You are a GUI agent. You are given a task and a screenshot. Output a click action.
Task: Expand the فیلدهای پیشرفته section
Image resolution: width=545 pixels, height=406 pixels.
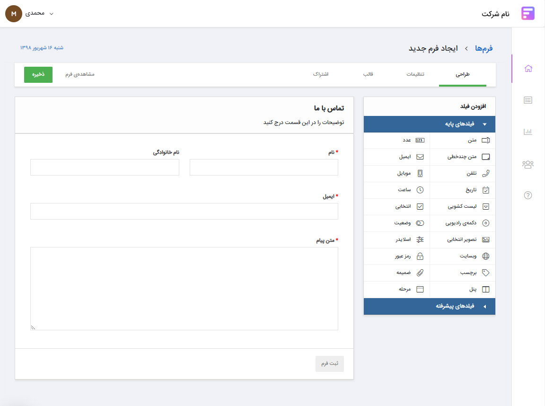[430, 306]
